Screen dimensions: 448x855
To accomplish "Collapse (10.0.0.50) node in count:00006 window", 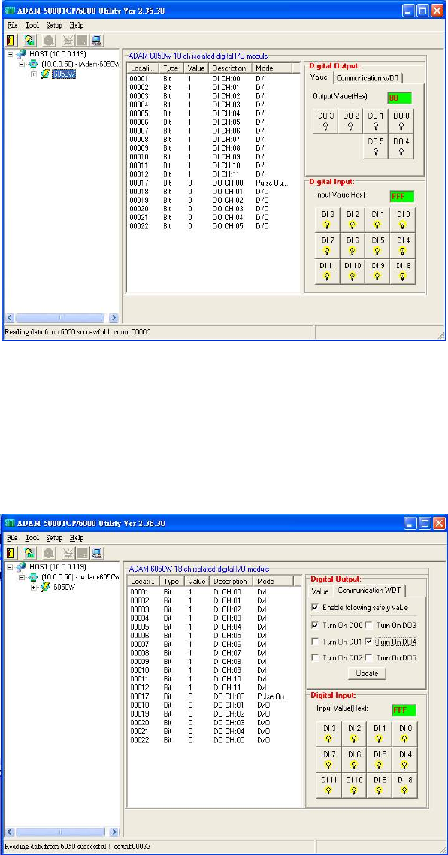I will coord(23,64).
